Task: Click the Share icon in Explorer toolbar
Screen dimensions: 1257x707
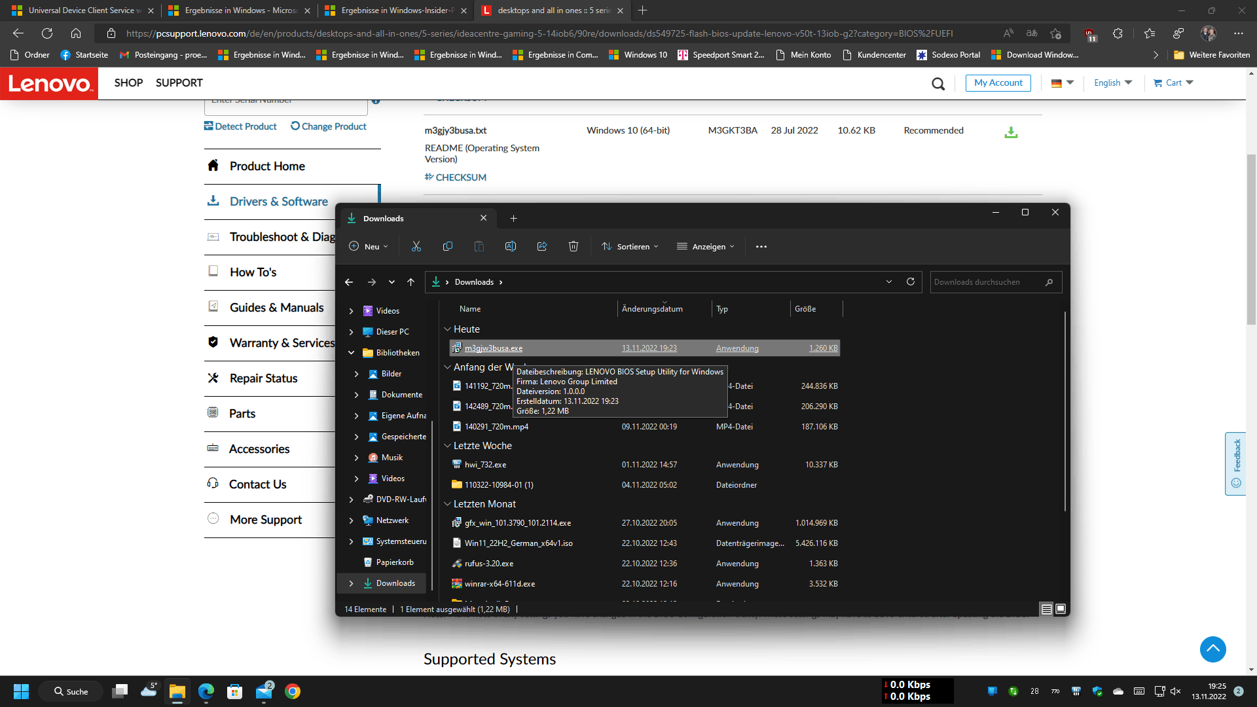Action: pyautogui.click(x=542, y=246)
